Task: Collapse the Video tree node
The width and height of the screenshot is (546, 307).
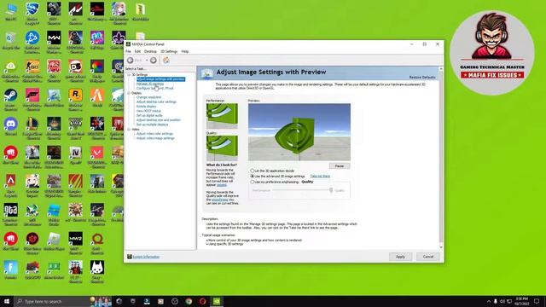Action: coord(129,129)
